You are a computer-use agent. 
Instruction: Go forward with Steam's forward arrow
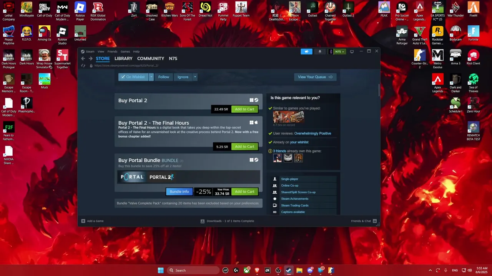pos(91,59)
